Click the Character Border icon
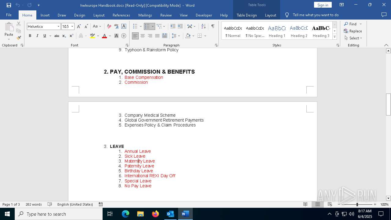Image resolution: width=391 pixels, height=220 pixels. 124,27
